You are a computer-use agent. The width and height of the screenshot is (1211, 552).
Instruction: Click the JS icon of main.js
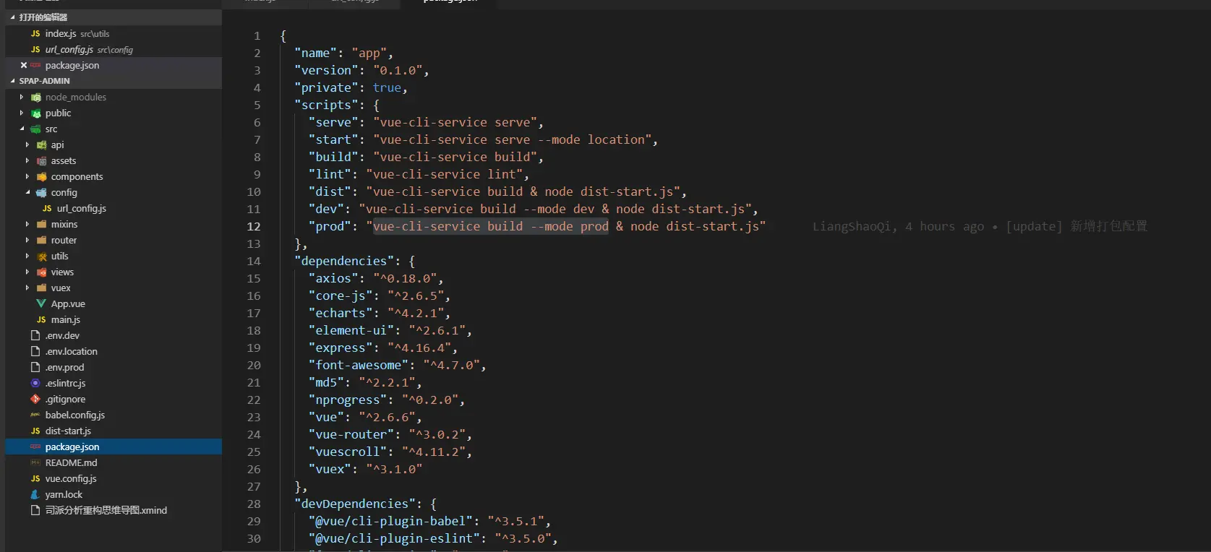click(x=41, y=319)
